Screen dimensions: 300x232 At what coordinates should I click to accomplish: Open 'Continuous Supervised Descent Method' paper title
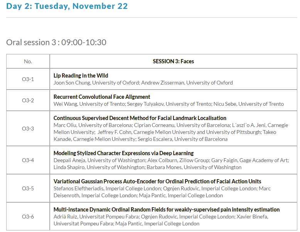140,118
